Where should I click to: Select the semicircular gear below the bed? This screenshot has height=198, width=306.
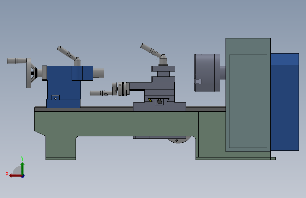click(x=179, y=140)
